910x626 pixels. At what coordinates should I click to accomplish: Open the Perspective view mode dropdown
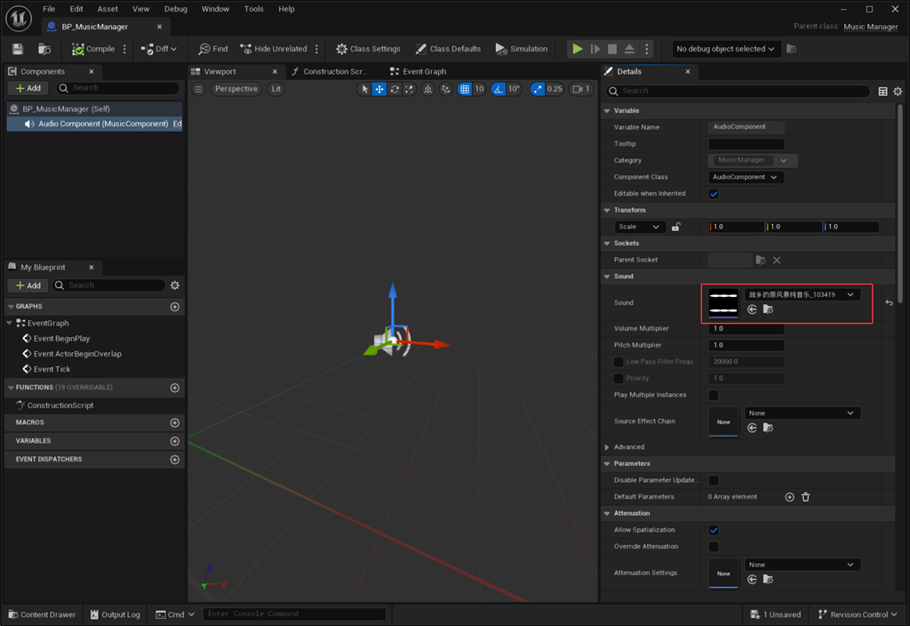point(235,89)
